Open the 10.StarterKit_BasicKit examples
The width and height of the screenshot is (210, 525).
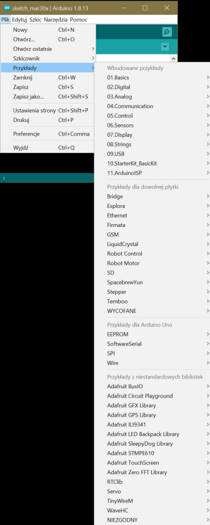pos(152,164)
